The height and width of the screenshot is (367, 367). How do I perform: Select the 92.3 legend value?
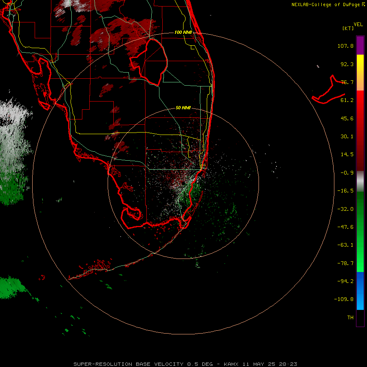click(x=347, y=64)
